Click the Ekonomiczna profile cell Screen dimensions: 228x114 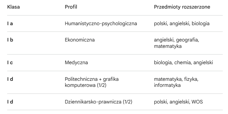[80, 40]
